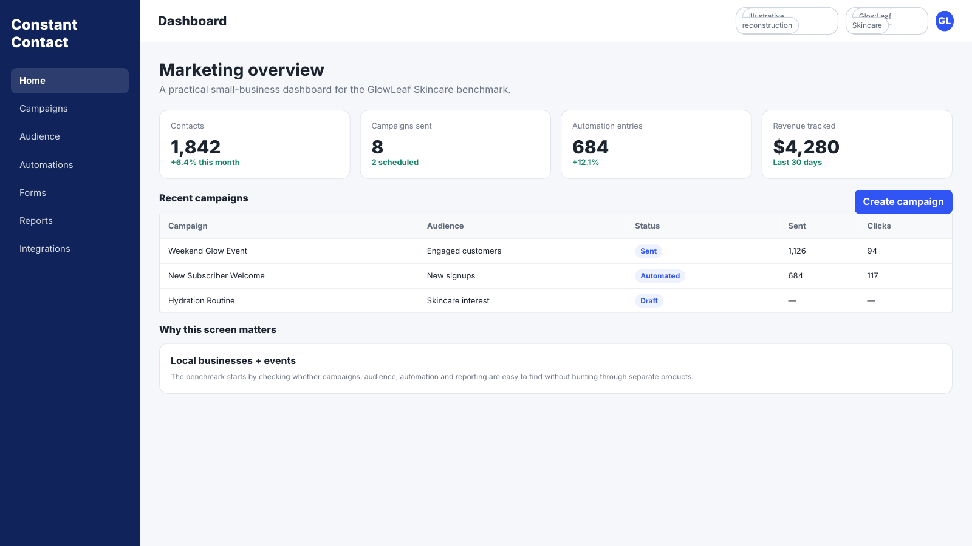Click the 2 scheduled text
The image size is (972, 546).
395,163
